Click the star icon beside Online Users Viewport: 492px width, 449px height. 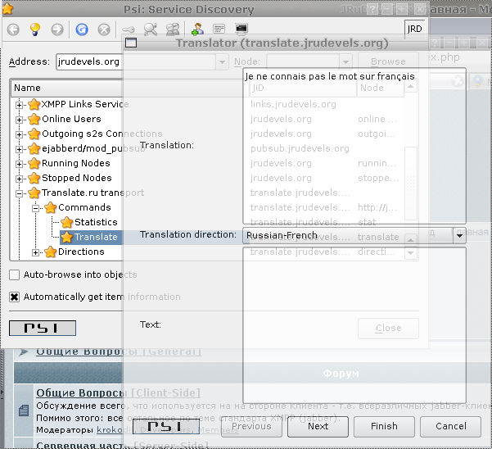point(34,119)
